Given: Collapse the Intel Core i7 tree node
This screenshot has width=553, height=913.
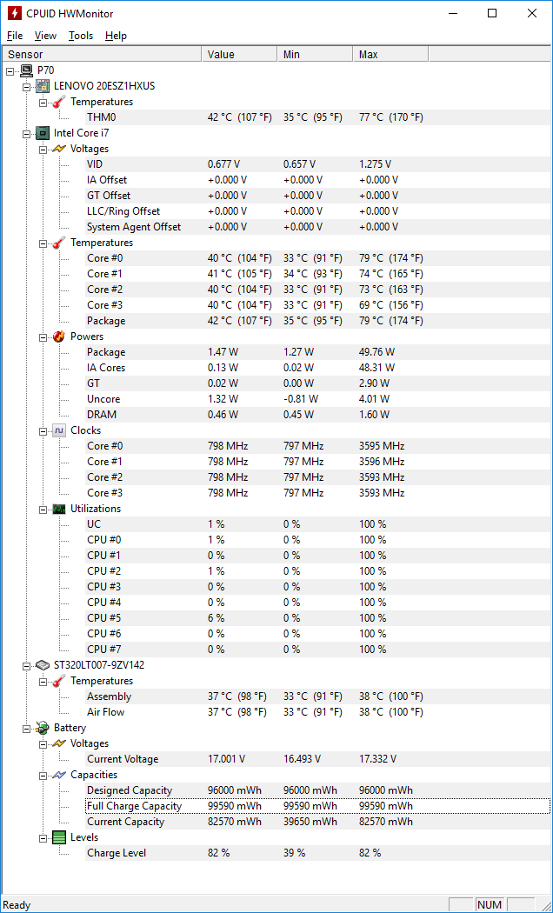Looking at the screenshot, I should tap(26, 133).
